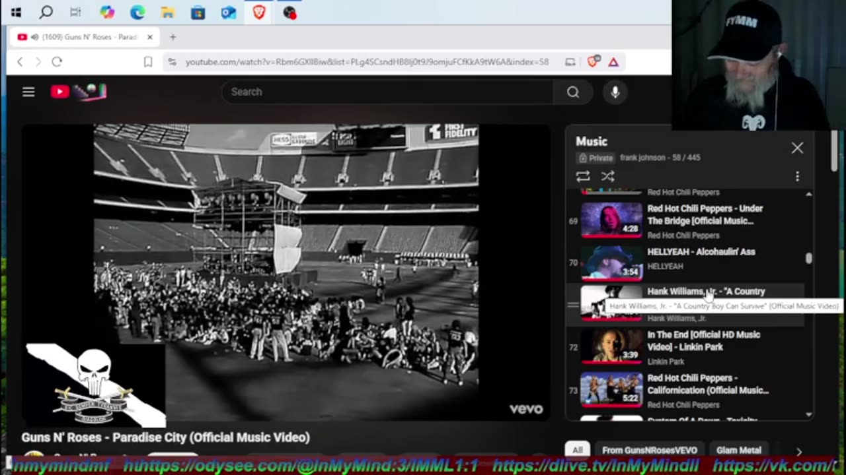Select the Guns N' Roses browser tab
This screenshot has width=846, height=475.
click(85, 37)
